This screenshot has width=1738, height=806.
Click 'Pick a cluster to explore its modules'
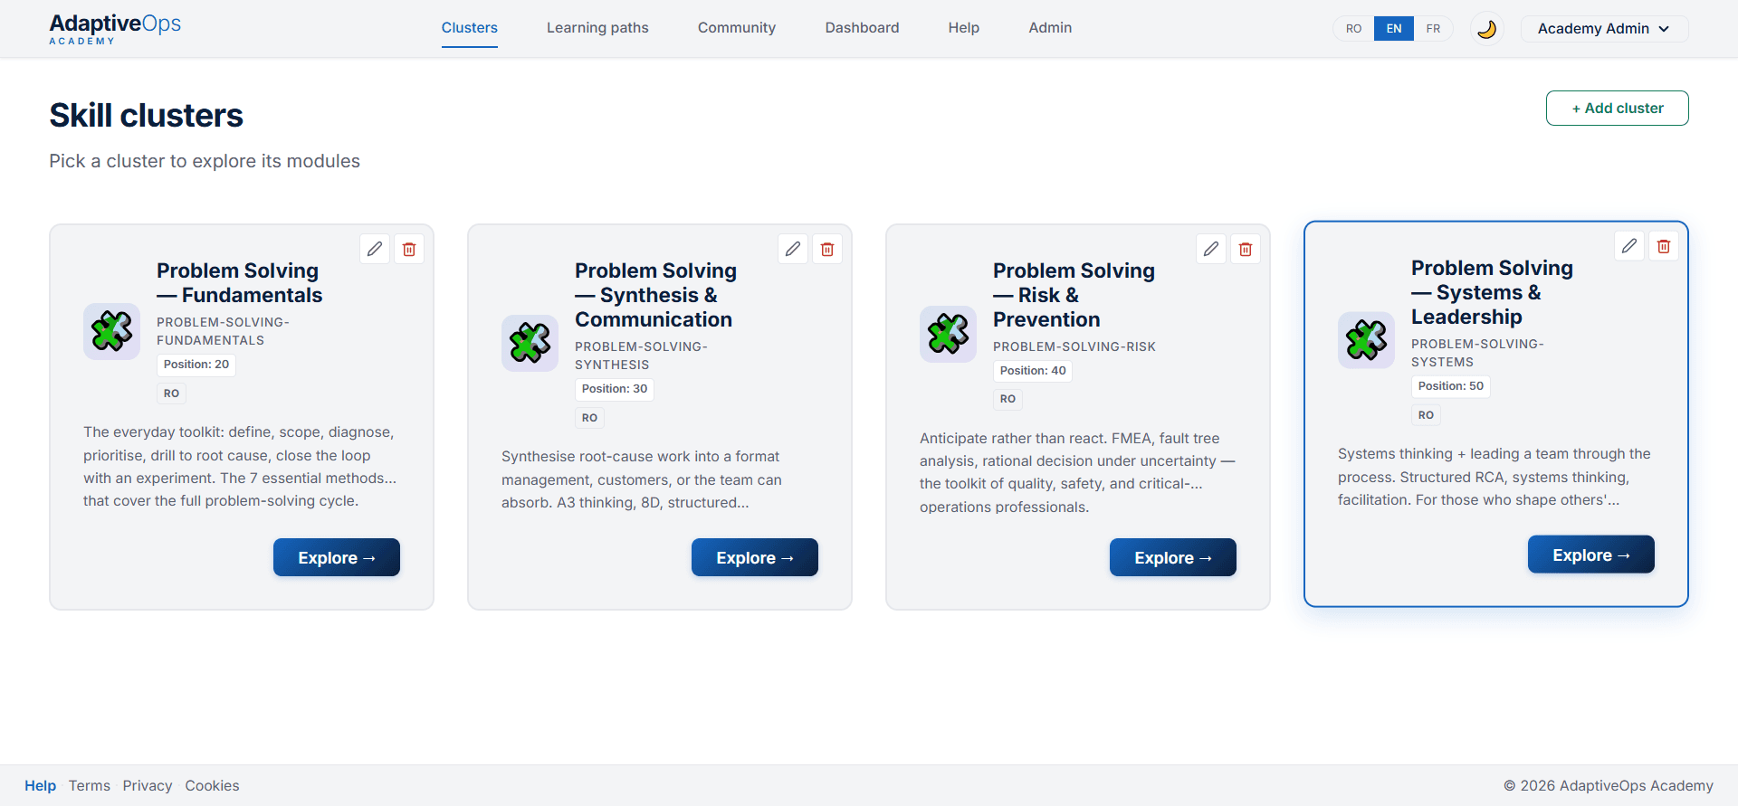tap(205, 161)
